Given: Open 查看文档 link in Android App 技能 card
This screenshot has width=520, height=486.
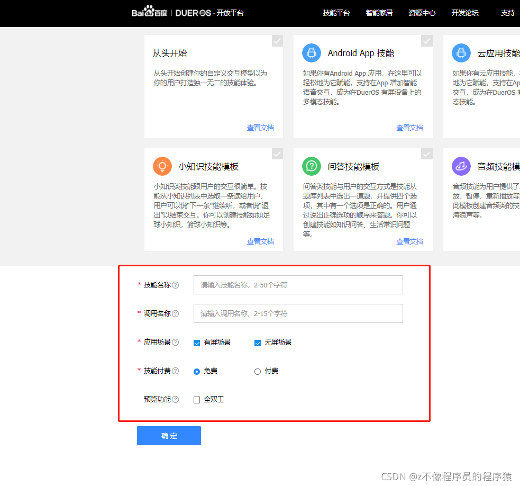Looking at the screenshot, I should [410, 128].
